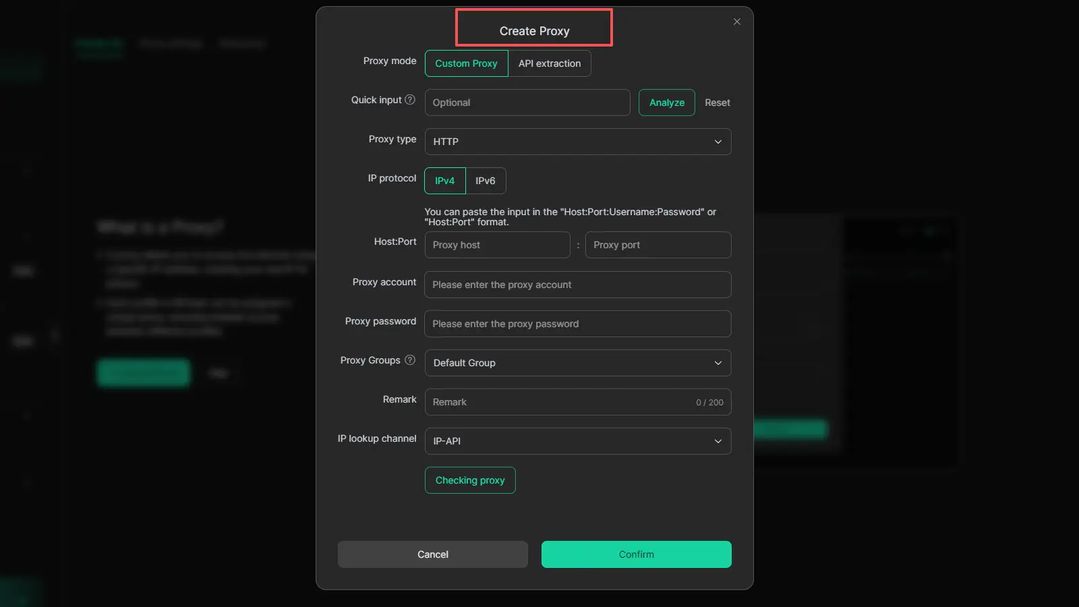Focus the Quick input Optional field
The image size is (1079, 607).
[x=527, y=103]
